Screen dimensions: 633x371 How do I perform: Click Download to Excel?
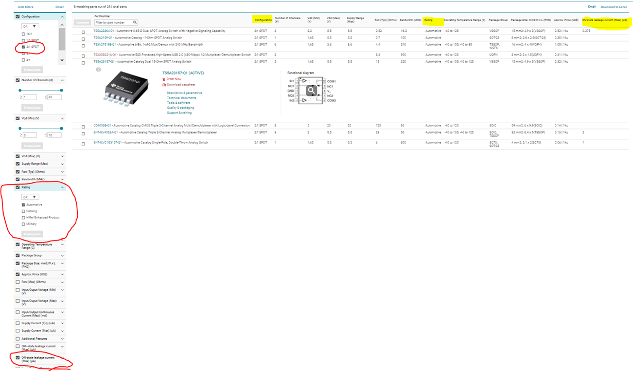(x=613, y=7)
